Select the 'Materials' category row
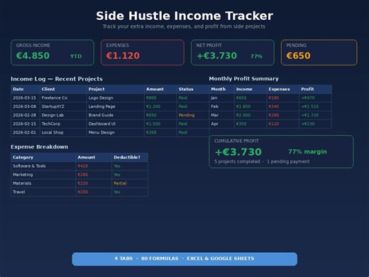369x277 pixels. [x=79, y=183]
